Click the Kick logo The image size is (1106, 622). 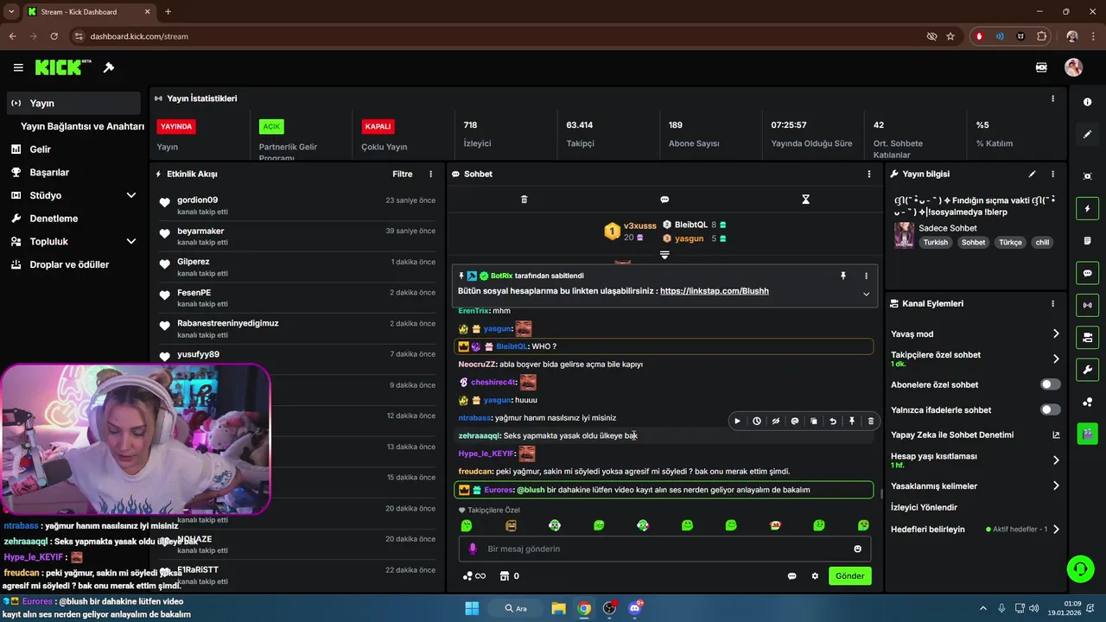63,67
